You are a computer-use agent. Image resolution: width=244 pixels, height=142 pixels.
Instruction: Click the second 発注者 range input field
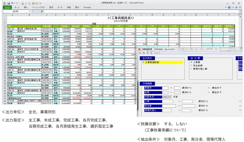tap(189, 106)
